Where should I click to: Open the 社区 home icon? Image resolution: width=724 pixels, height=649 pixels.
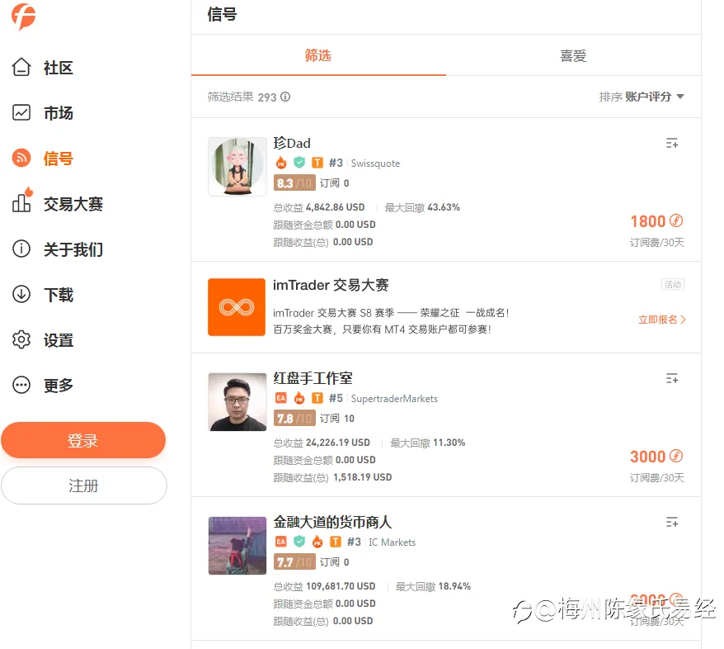pyautogui.click(x=21, y=67)
